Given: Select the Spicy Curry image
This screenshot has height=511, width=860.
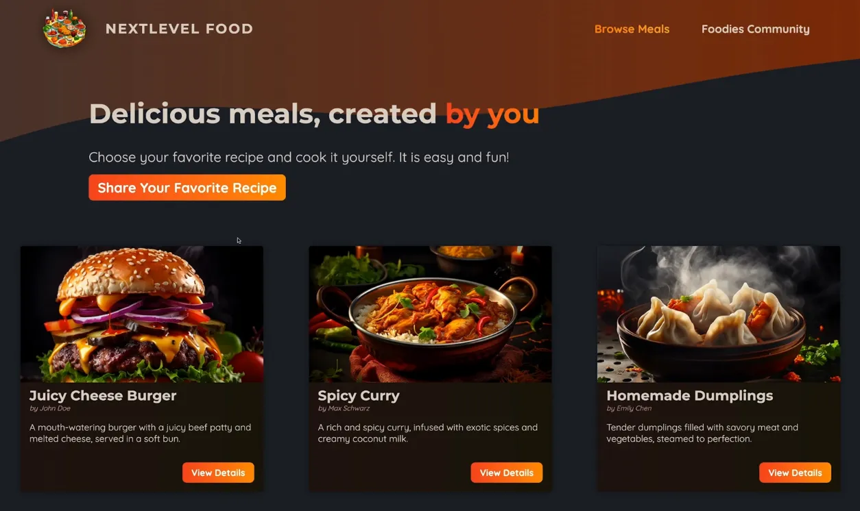Looking at the screenshot, I should 430,314.
